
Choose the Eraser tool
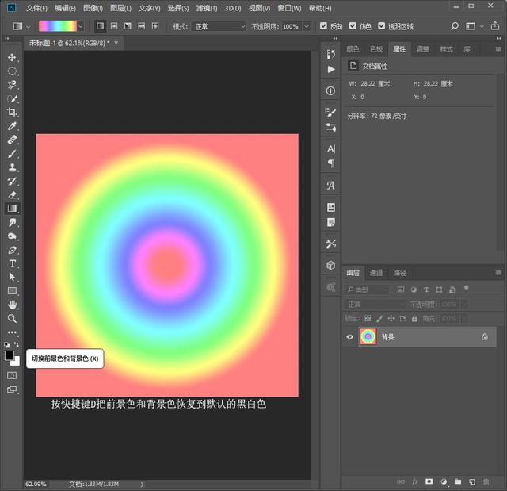(12, 195)
